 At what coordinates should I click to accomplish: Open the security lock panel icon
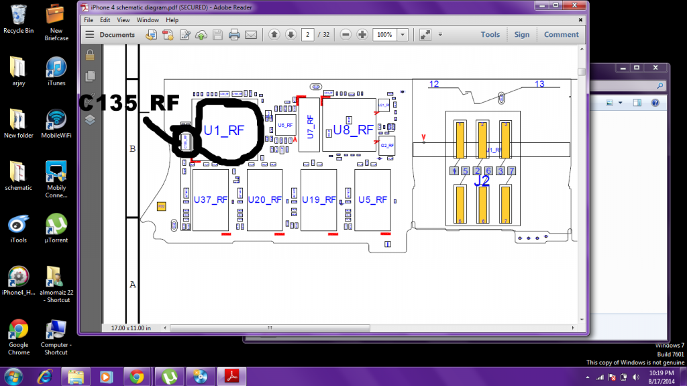90,56
